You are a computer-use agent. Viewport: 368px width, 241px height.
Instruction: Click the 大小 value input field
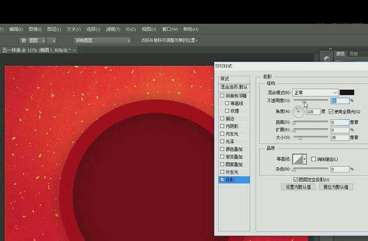[x=339, y=137]
